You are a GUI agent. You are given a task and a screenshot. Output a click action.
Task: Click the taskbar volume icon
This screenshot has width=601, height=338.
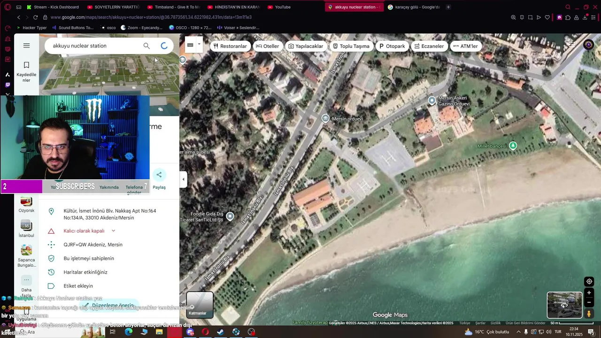coord(548,332)
